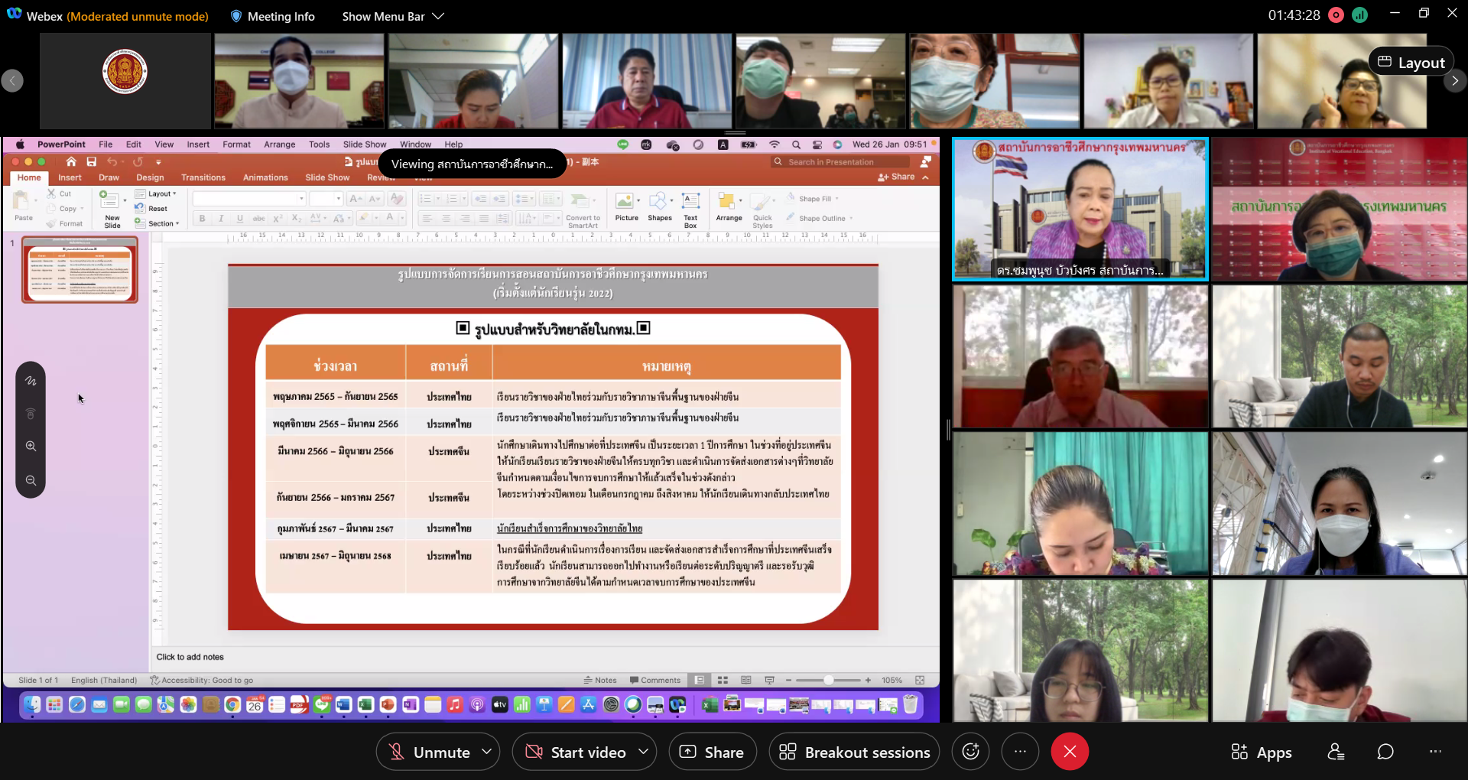This screenshot has height=780, width=1468.
Task: Open Spotlight search in Mac menu bar
Action: coord(796,145)
